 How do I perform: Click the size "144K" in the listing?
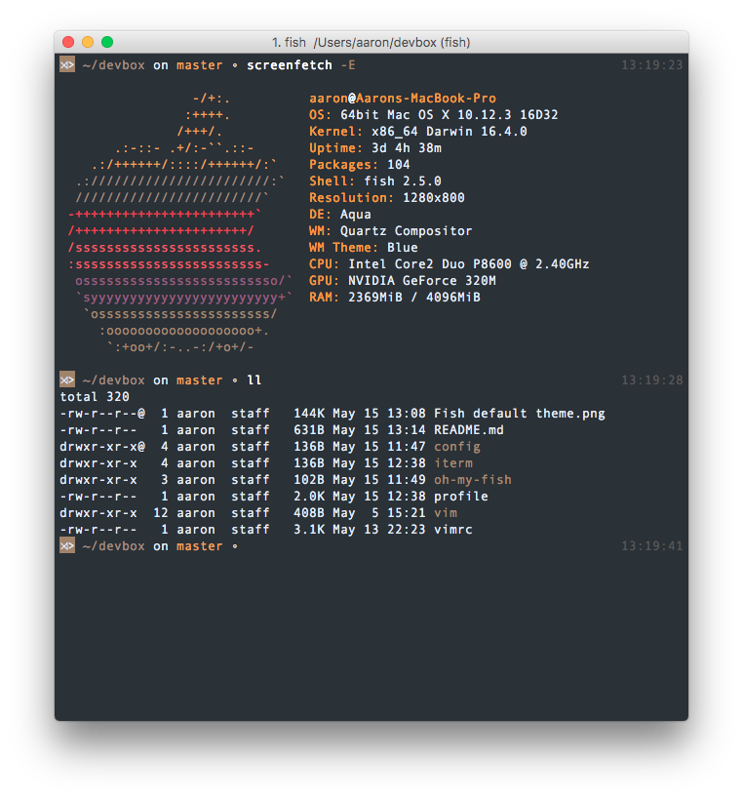pyautogui.click(x=309, y=414)
